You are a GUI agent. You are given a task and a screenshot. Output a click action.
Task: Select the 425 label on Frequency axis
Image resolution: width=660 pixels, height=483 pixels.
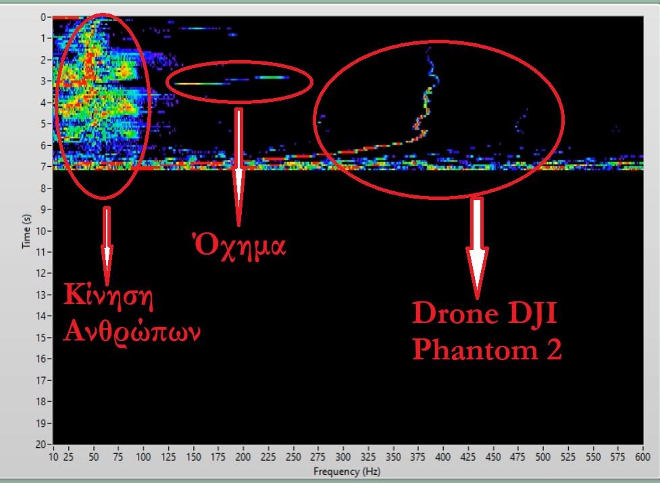pos(468,457)
